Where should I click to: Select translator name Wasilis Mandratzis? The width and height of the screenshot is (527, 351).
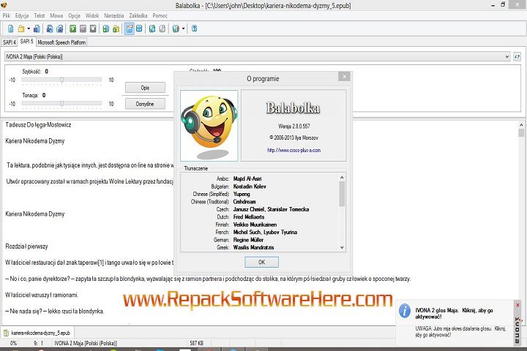tap(253, 248)
